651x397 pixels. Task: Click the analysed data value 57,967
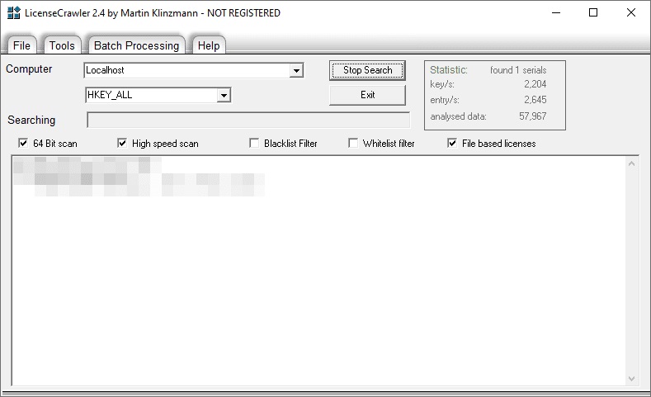(533, 116)
